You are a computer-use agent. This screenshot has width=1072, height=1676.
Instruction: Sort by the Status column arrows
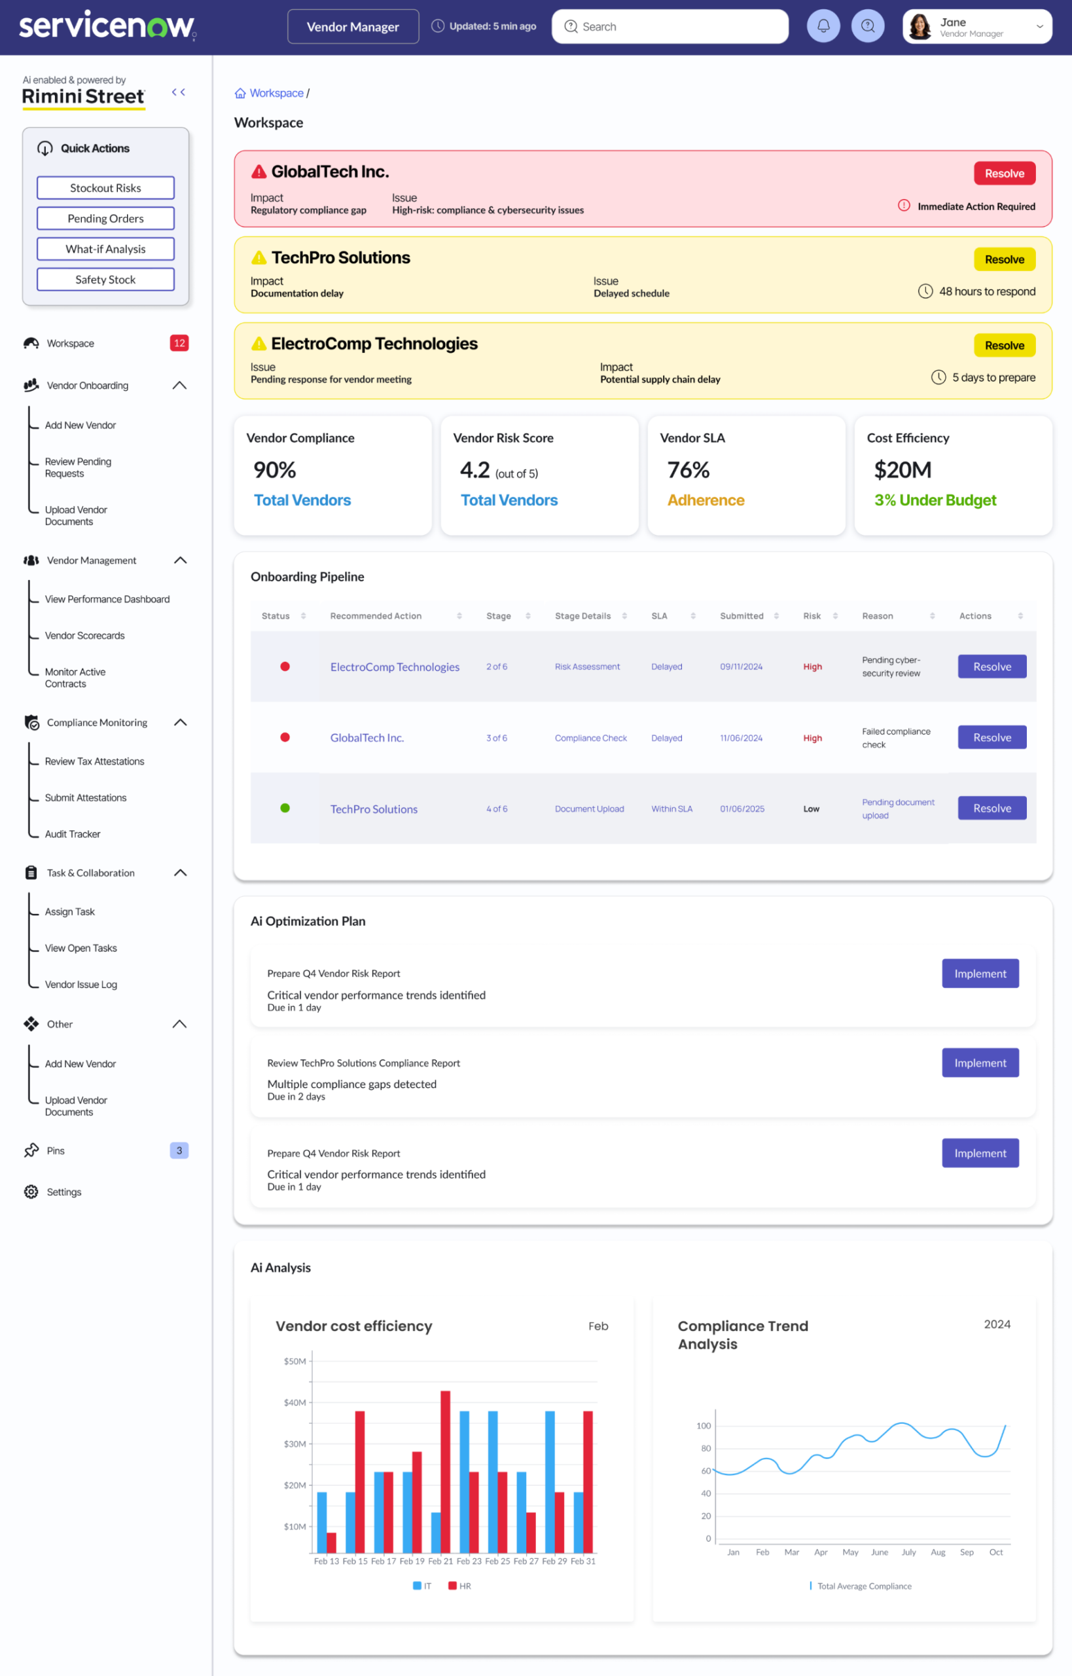[x=303, y=615]
